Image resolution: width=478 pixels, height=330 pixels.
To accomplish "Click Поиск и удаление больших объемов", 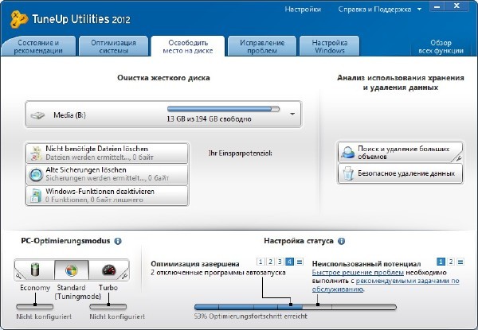I will (400, 152).
